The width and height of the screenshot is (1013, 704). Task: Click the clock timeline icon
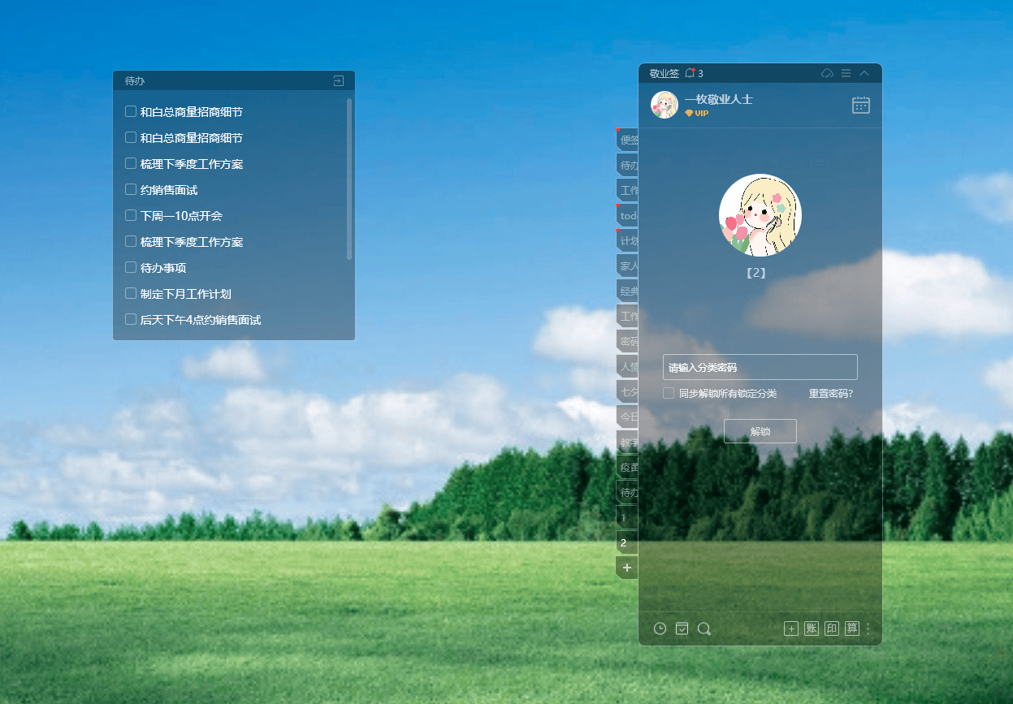tap(660, 628)
